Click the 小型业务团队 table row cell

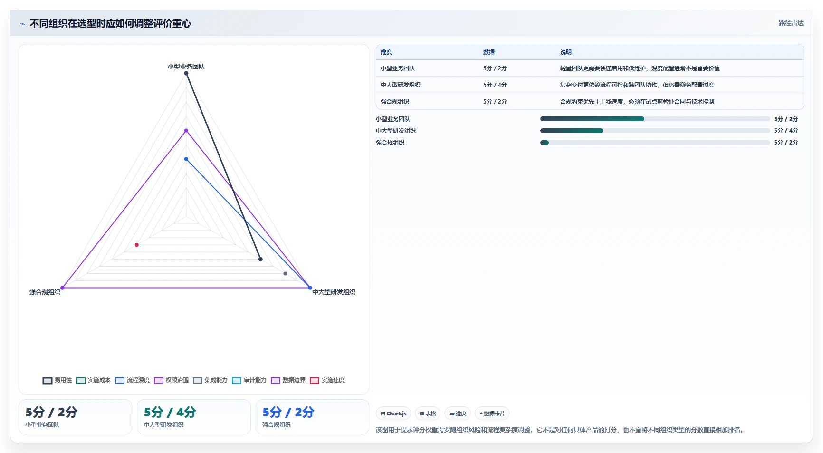398,68
